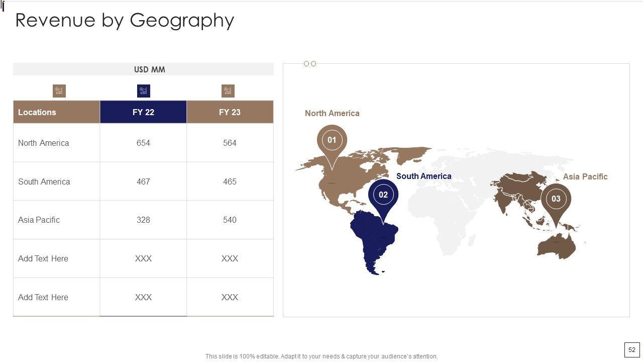Image resolution: width=643 pixels, height=362 pixels.
Task: Click the first Add Text Here cell
Action: [x=43, y=258]
